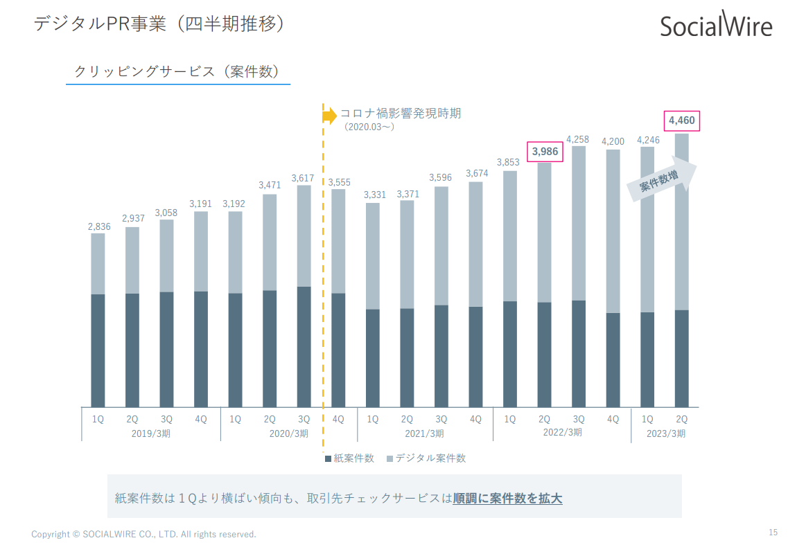Viewport: 788px width, 545px height.
Task: Click the 3Q axis label of 2021/3期
Action: click(x=441, y=419)
